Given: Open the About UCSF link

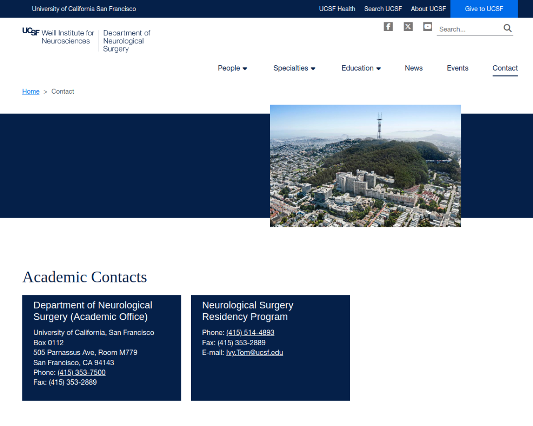Looking at the screenshot, I should tap(428, 9).
